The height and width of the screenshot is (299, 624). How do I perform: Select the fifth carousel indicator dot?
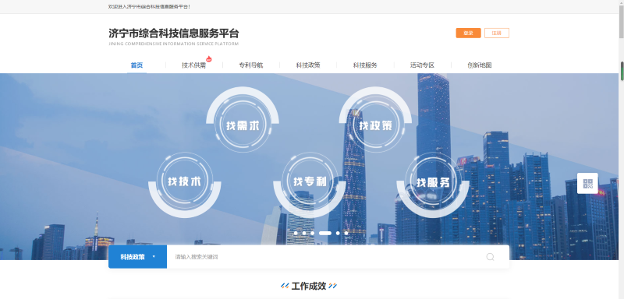338,233
